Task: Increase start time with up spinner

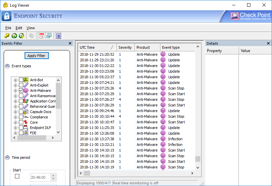Action: pyautogui.click(x=53, y=175)
